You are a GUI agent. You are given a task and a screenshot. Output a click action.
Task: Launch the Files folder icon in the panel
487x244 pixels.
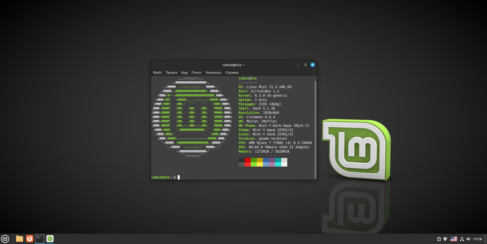(19, 239)
